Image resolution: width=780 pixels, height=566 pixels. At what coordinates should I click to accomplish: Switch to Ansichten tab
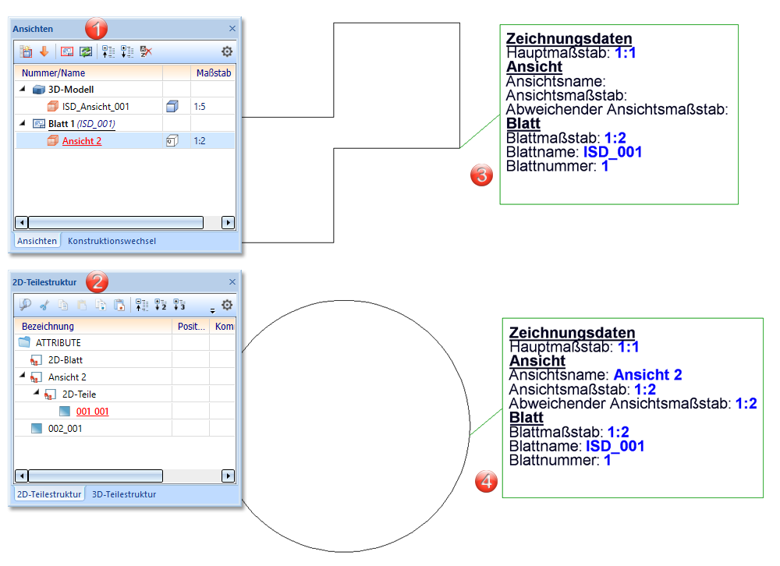(x=37, y=241)
